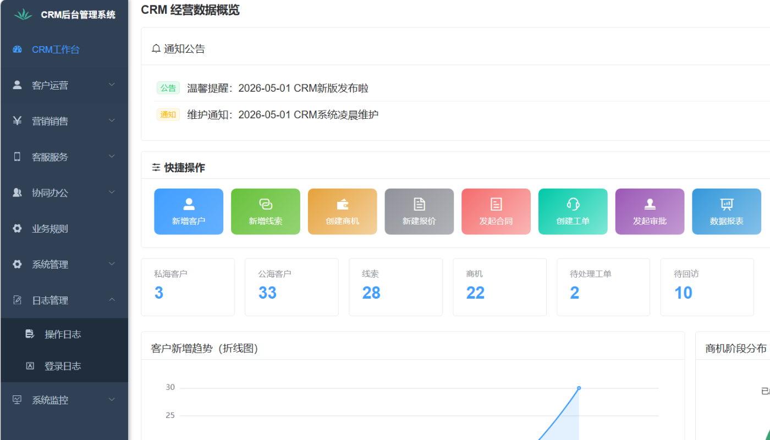Click the orange 通知 tag
Image resolution: width=770 pixels, height=440 pixels.
168,114
